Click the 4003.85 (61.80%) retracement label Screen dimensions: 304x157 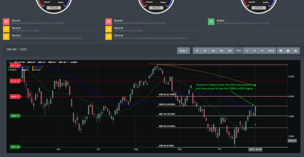coord(167,94)
